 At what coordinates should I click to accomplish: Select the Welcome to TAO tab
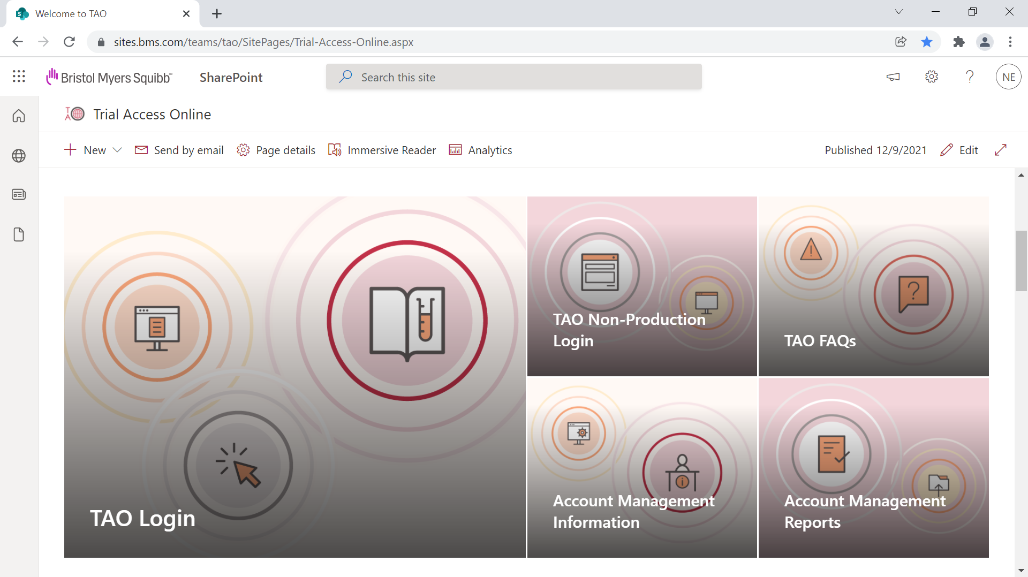[102, 14]
